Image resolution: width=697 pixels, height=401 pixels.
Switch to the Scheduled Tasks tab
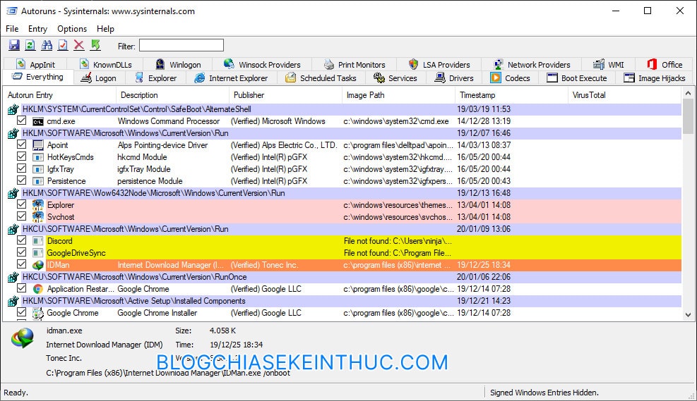(321, 78)
